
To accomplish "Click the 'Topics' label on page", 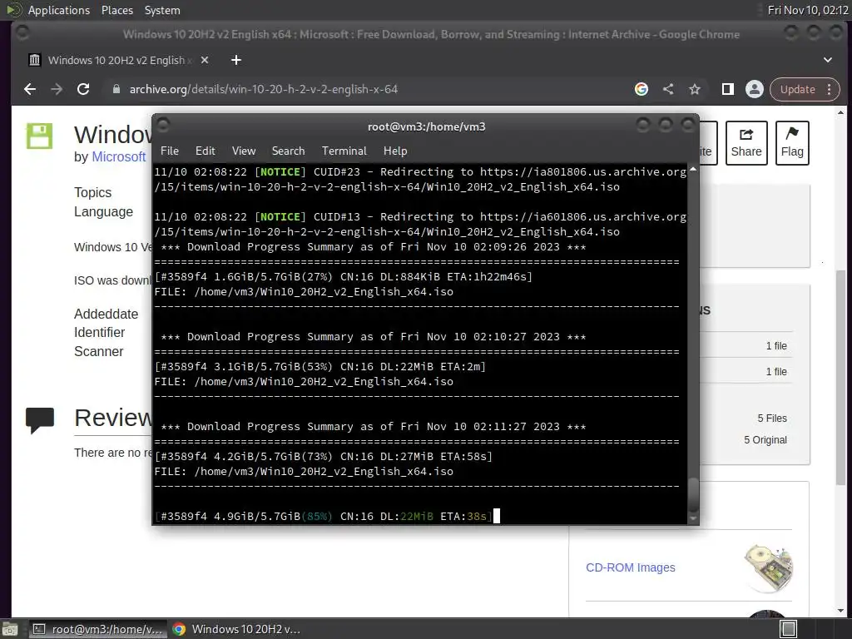I will pyautogui.click(x=93, y=192).
